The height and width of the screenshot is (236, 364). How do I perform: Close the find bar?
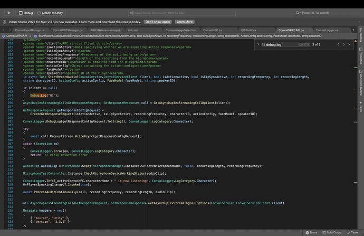(349, 44)
